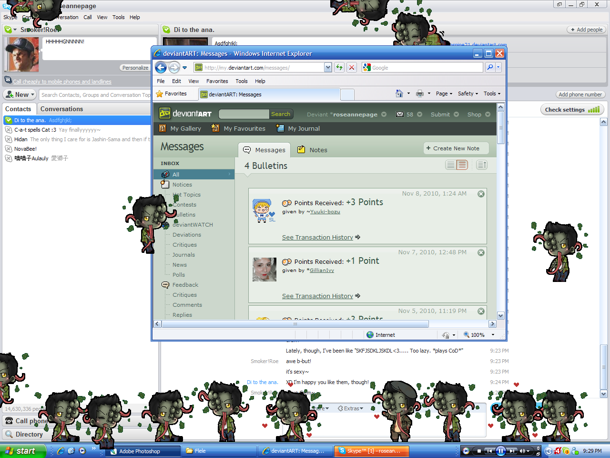Stop loading with the red X button
Viewport: 610px width, 458px height.
[352, 67]
